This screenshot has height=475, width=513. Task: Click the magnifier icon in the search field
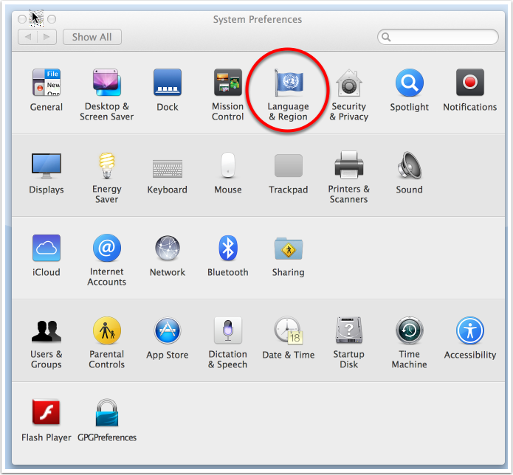[386, 37]
